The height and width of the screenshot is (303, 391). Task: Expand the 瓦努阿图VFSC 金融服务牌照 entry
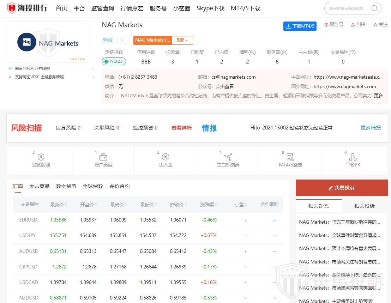93,77
